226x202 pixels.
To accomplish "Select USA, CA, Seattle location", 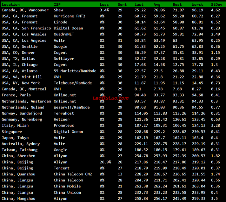I will (20, 47).
